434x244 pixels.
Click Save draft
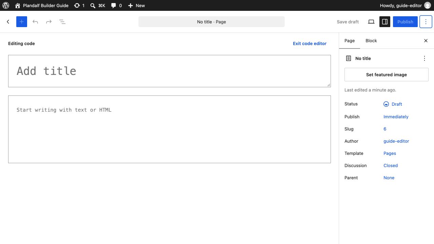tap(348, 22)
